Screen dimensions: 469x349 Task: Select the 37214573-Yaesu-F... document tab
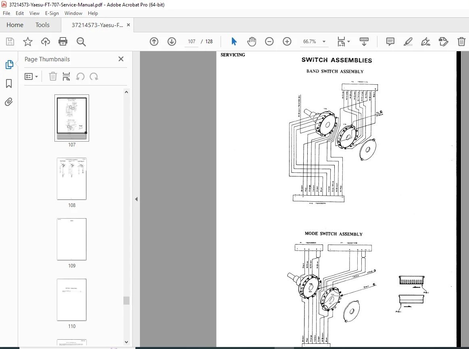[97, 25]
